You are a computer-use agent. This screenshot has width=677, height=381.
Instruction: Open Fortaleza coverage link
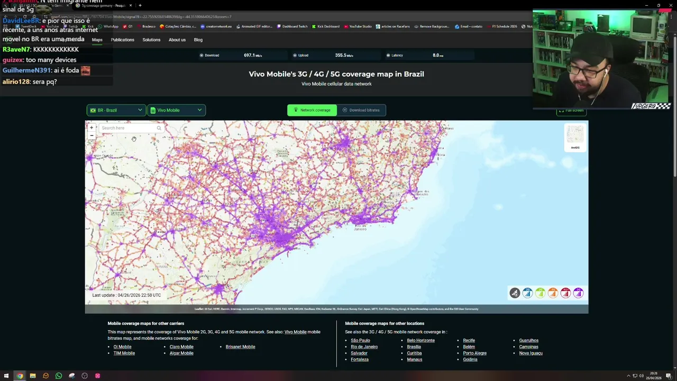pyautogui.click(x=360, y=359)
